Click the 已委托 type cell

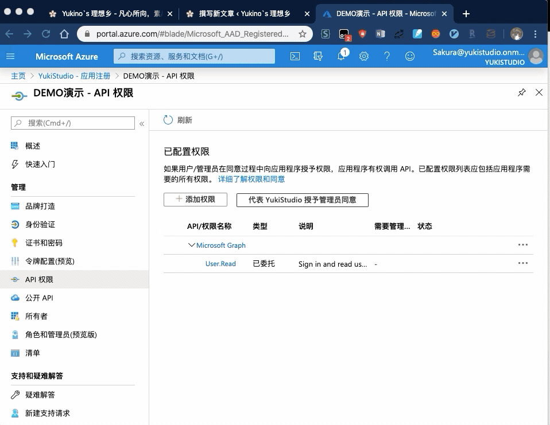(x=264, y=264)
